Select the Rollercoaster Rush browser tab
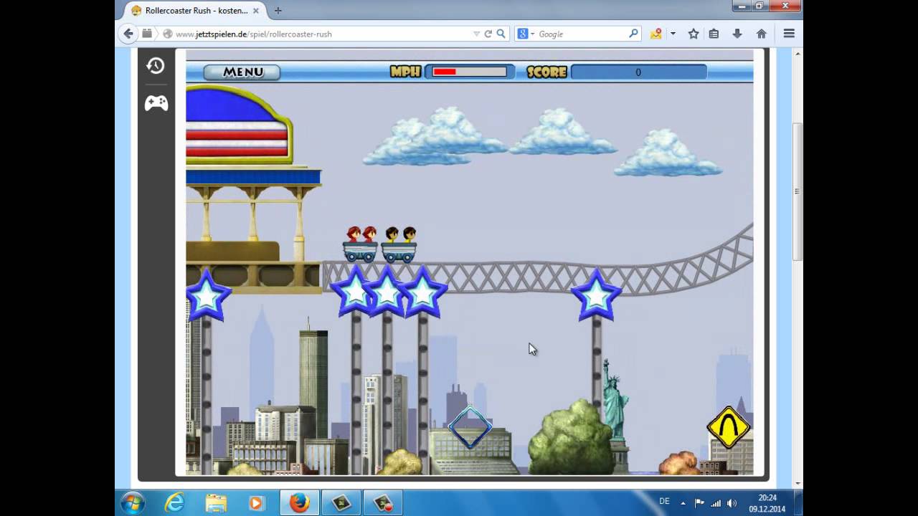Image resolution: width=918 pixels, height=516 pixels. (194, 11)
